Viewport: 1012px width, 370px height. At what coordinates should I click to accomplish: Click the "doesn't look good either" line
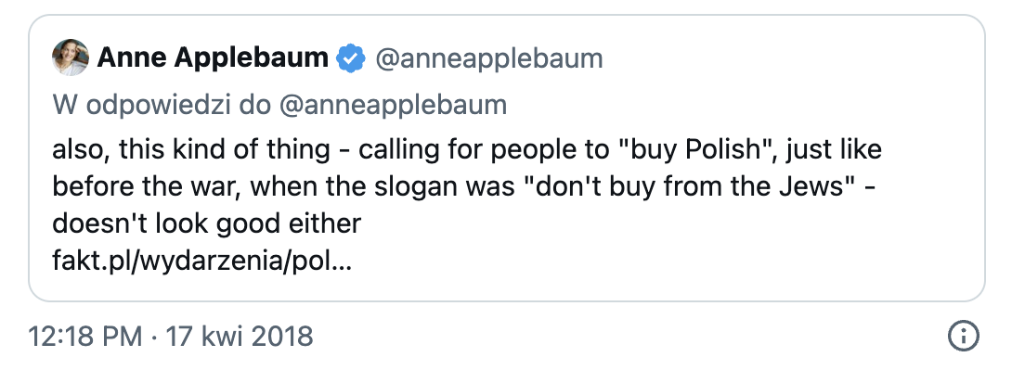pyautogui.click(x=206, y=223)
